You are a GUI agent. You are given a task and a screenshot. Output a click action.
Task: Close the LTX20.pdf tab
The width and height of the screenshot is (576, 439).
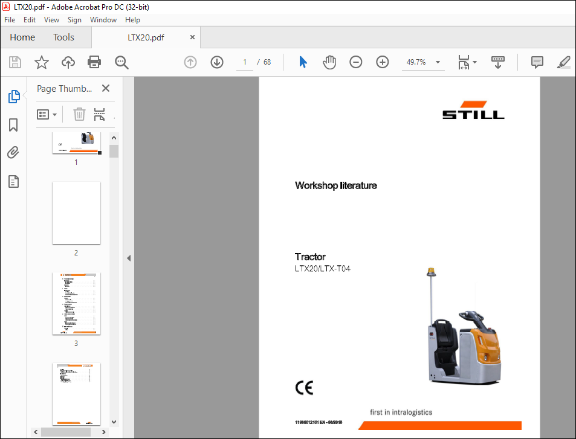[x=192, y=37]
